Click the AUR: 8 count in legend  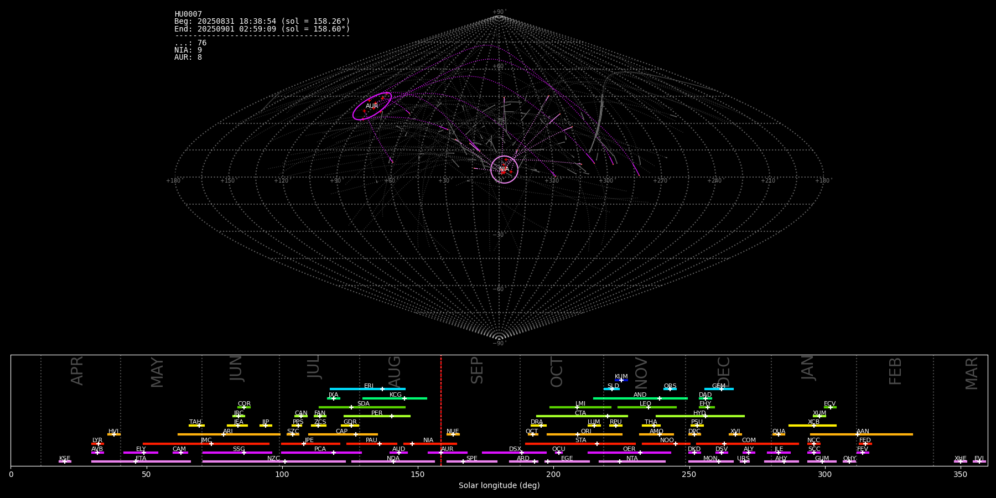coord(188,58)
